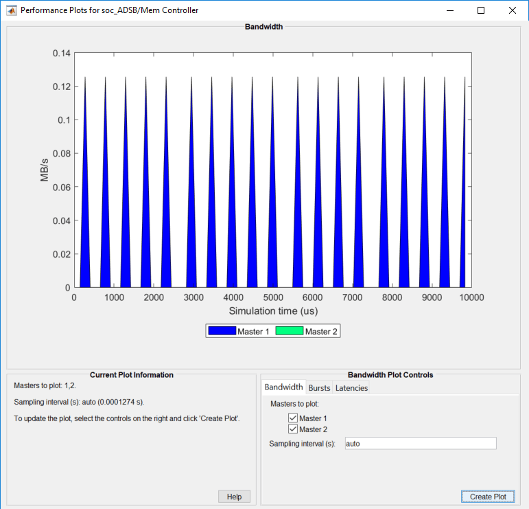Image resolution: width=529 pixels, height=509 pixels.
Task: Select the Bandwidth tab
Action: point(284,387)
